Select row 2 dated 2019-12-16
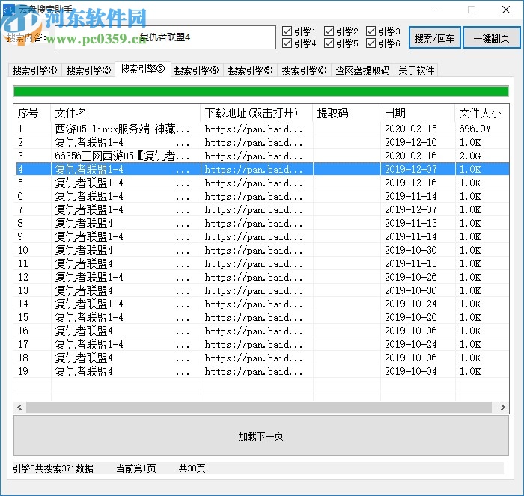524x496 pixels. (x=261, y=142)
